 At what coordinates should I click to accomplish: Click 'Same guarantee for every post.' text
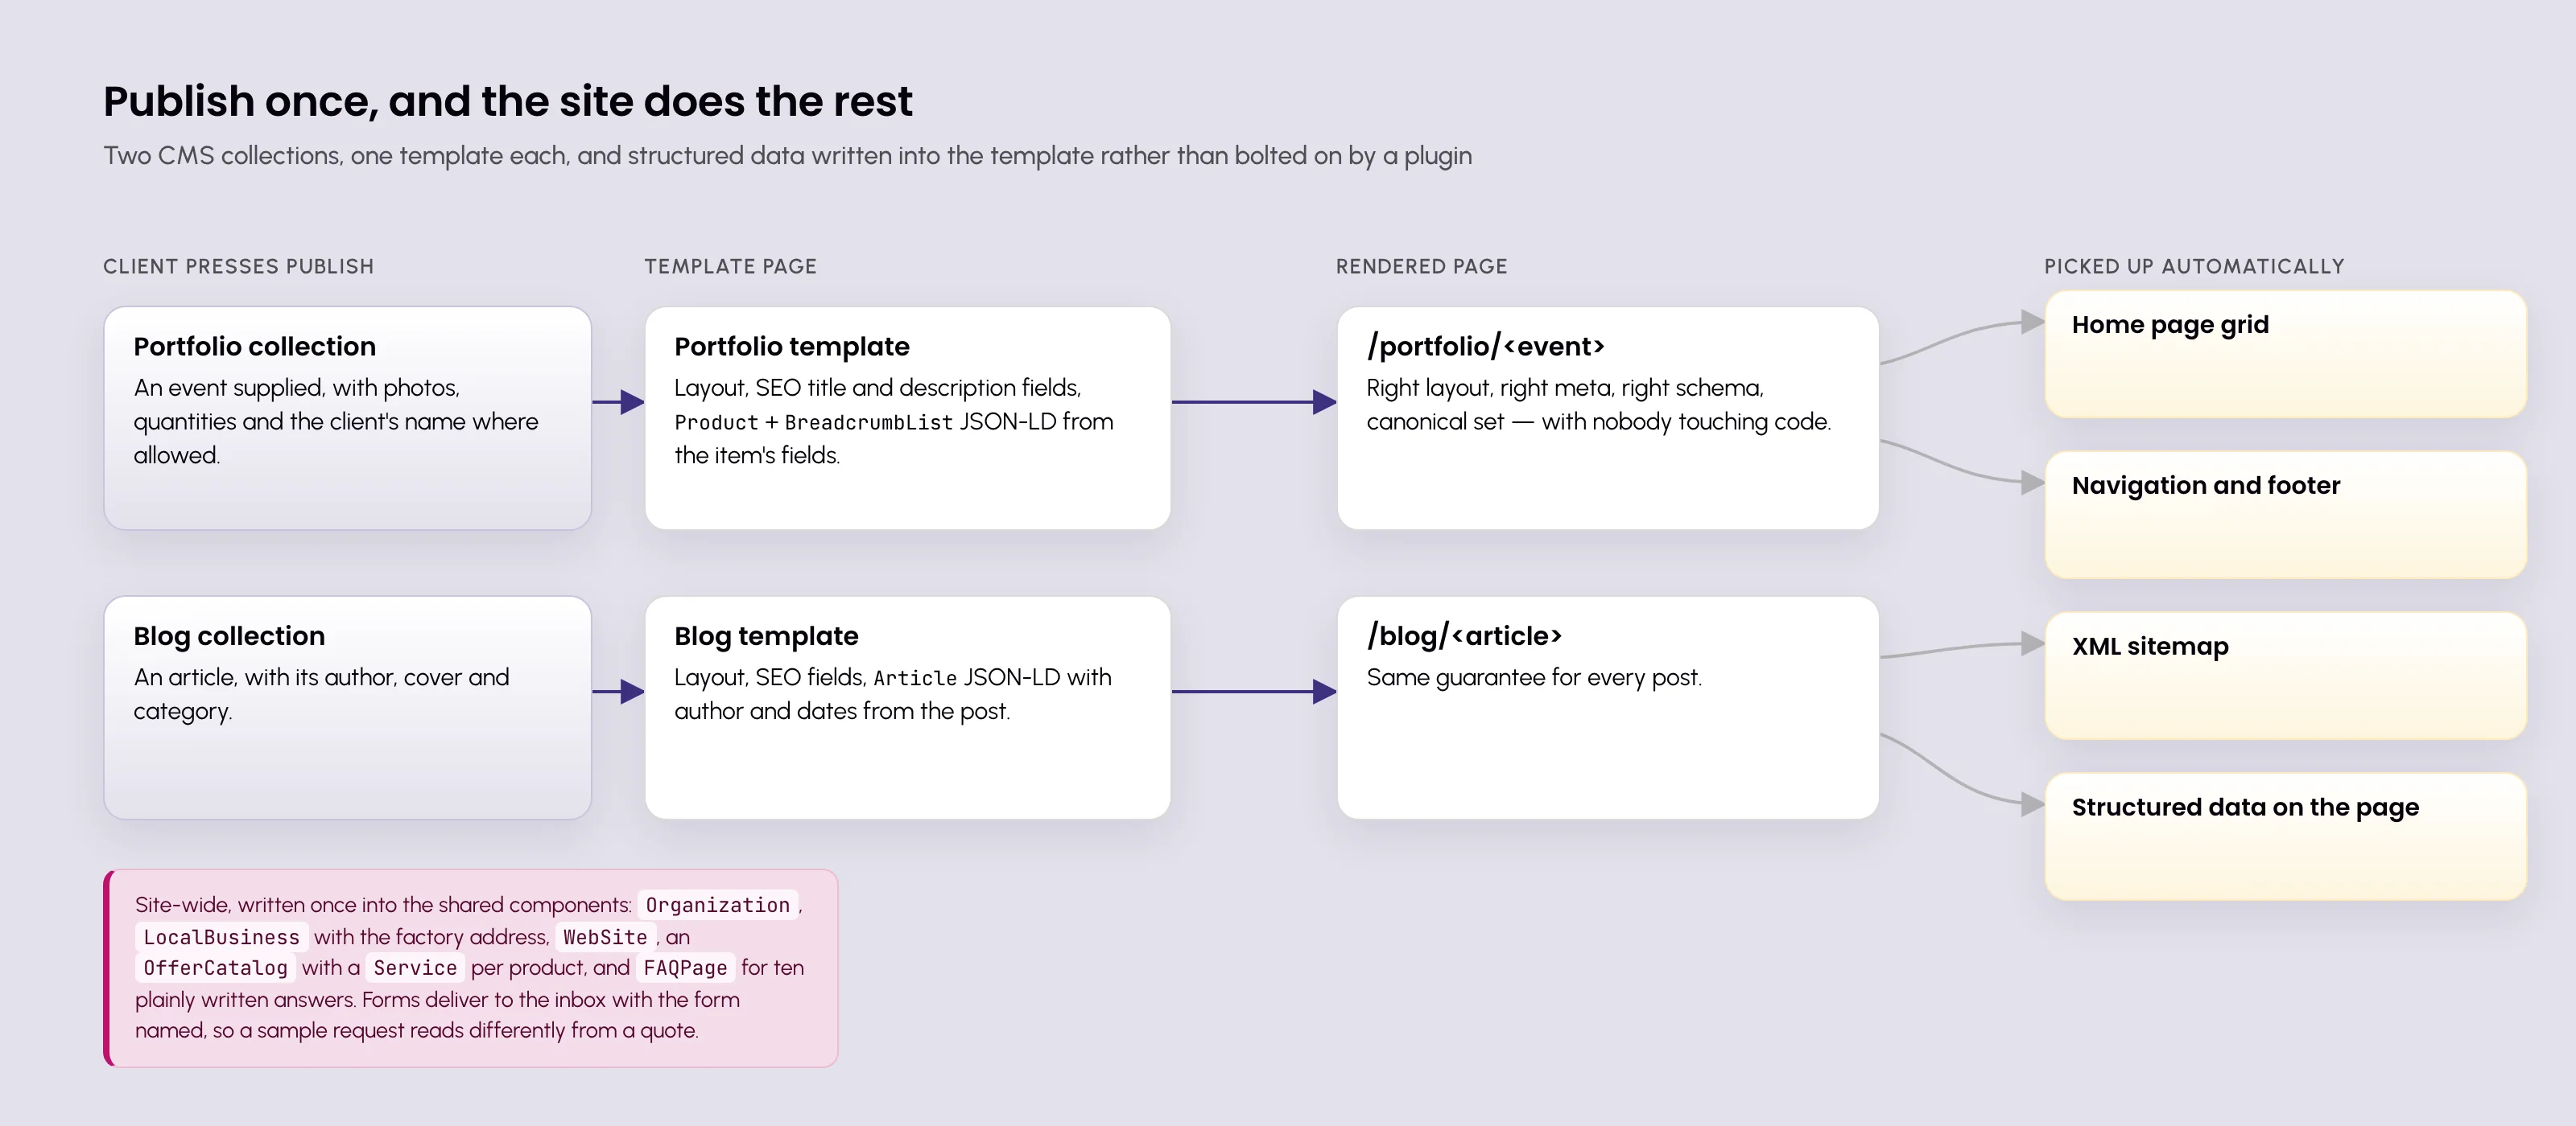[1534, 677]
